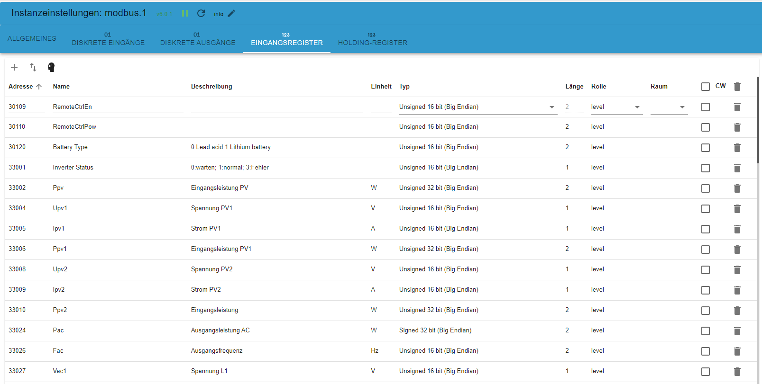Delete the Fac row
The width and height of the screenshot is (762, 384).
coord(737,351)
